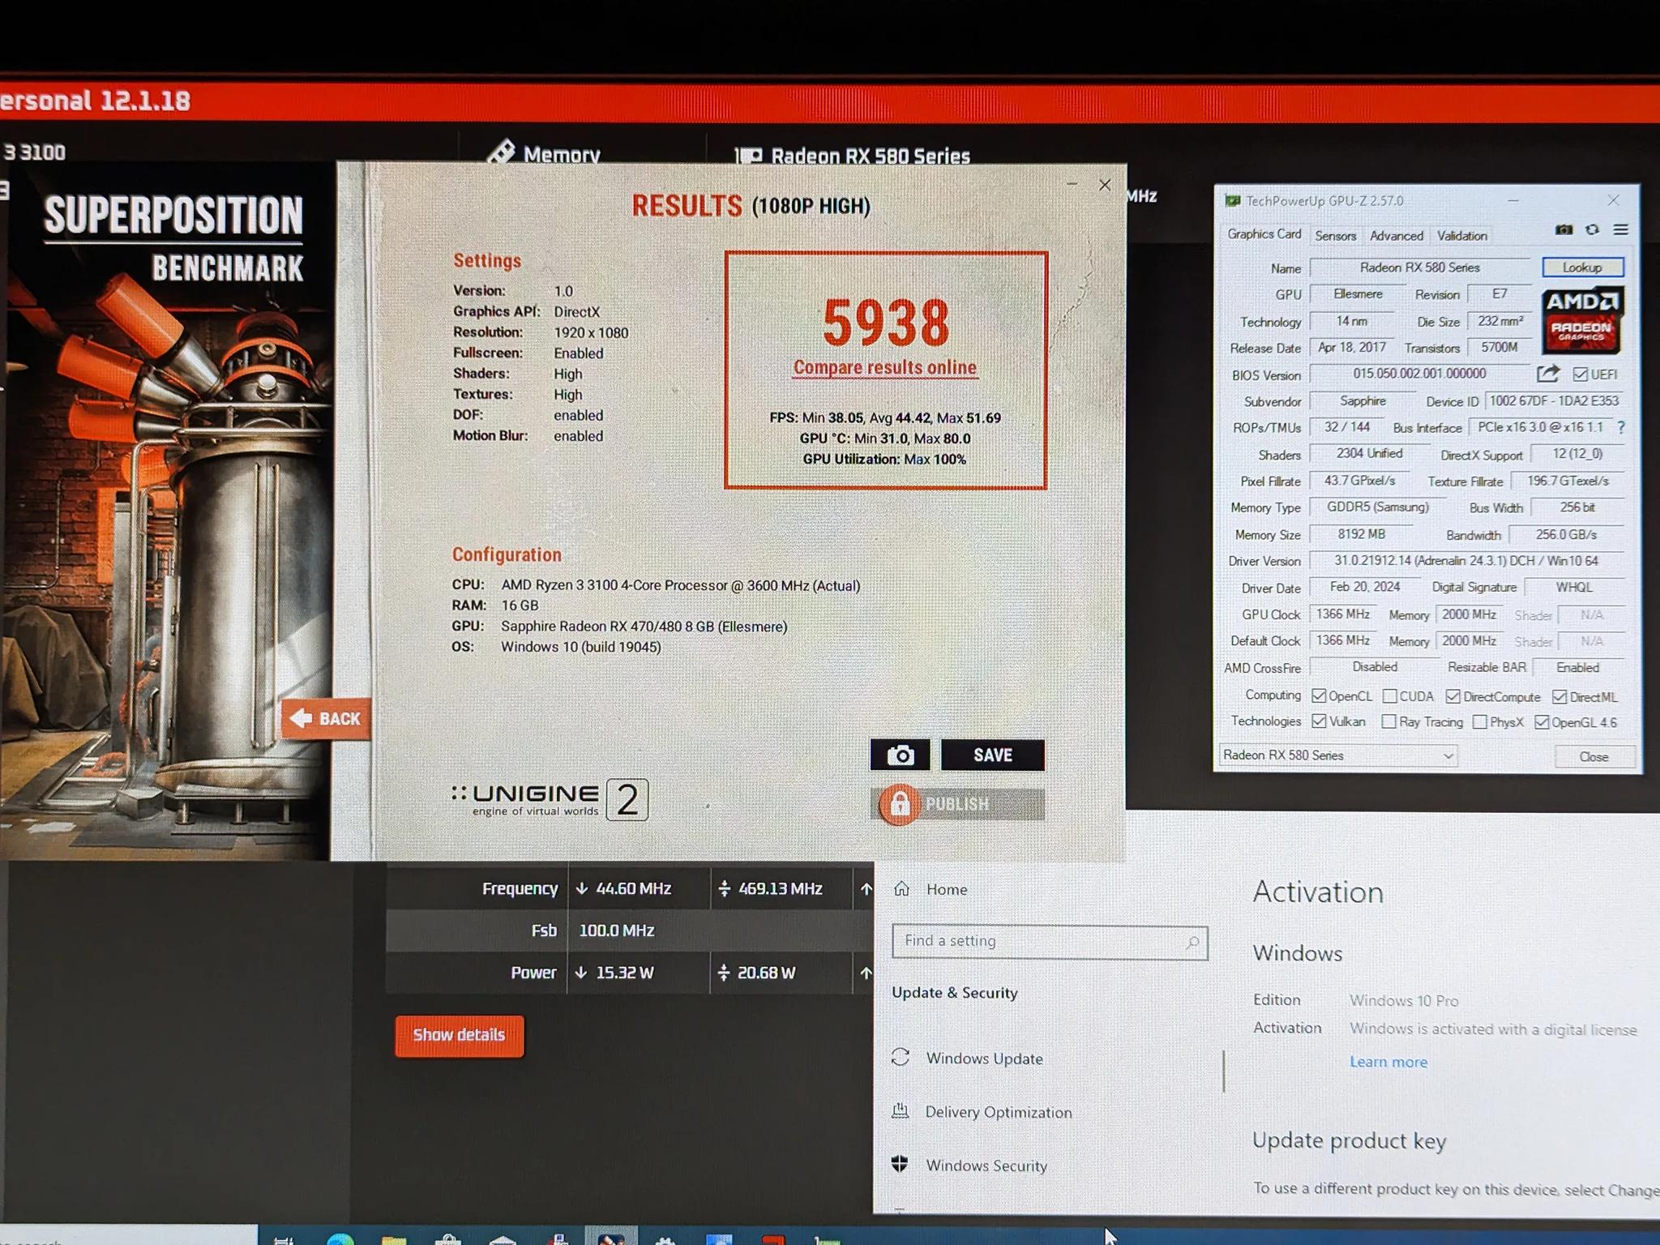Image resolution: width=1660 pixels, height=1245 pixels.
Task: Switch to the Validation tab in GPU-Z
Action: pos(1462,236)
